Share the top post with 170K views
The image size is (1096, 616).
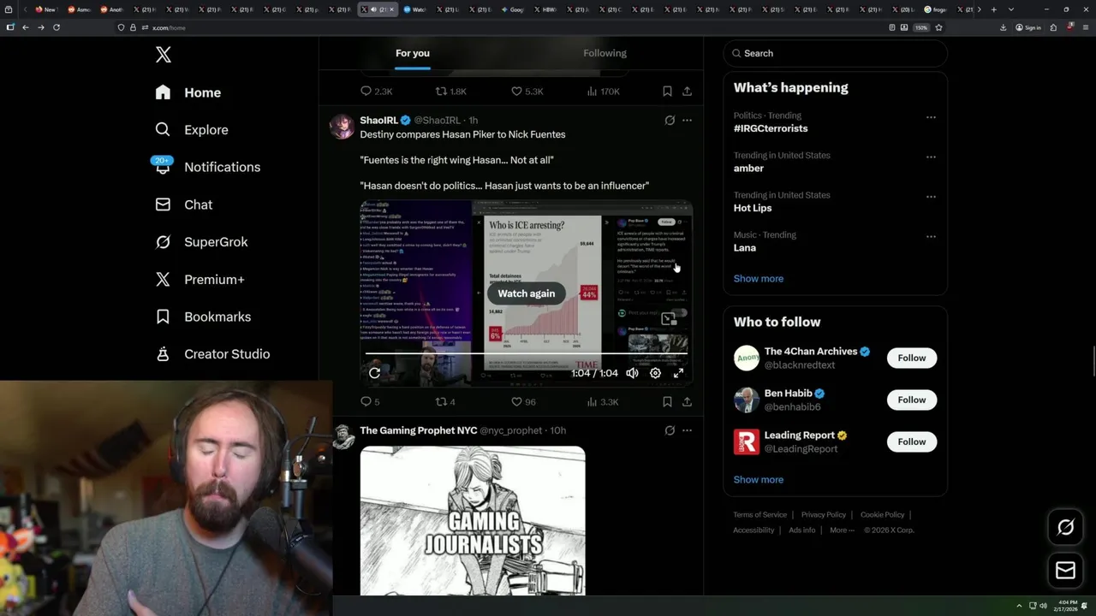tap(687, 91)
